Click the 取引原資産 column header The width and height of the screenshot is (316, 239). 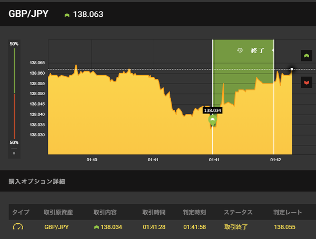[x=58, y=212]
